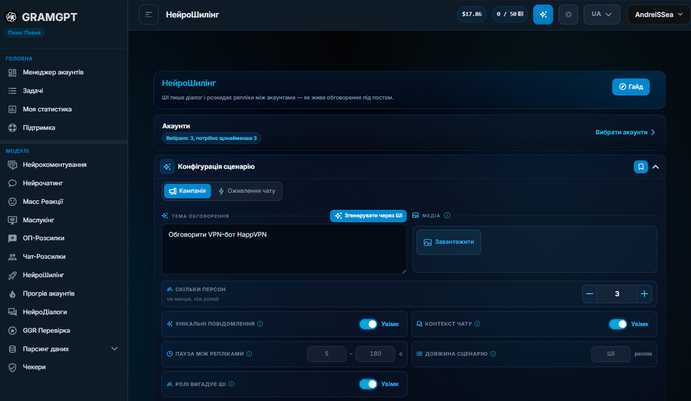Click the Вибрано: 3 accounts status badge
The width and height of the screenshot is (691, 401).
pyautogui.click(x=211, y=138)
